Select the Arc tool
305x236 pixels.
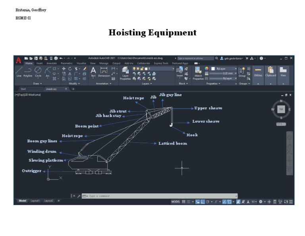48,72
